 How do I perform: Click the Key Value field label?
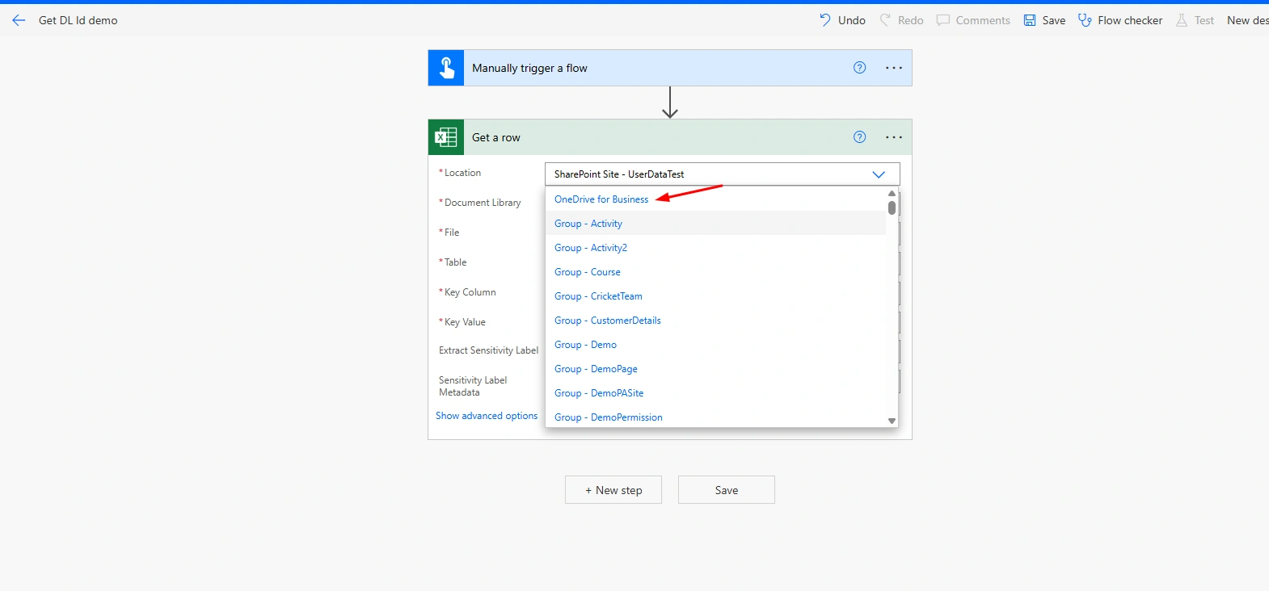[465, 322]
